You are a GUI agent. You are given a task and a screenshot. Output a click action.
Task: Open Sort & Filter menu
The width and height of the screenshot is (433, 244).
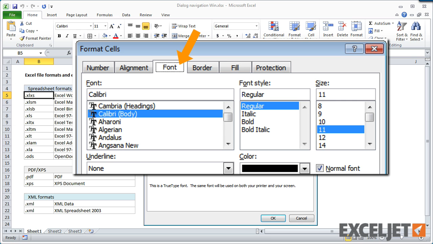402,31
